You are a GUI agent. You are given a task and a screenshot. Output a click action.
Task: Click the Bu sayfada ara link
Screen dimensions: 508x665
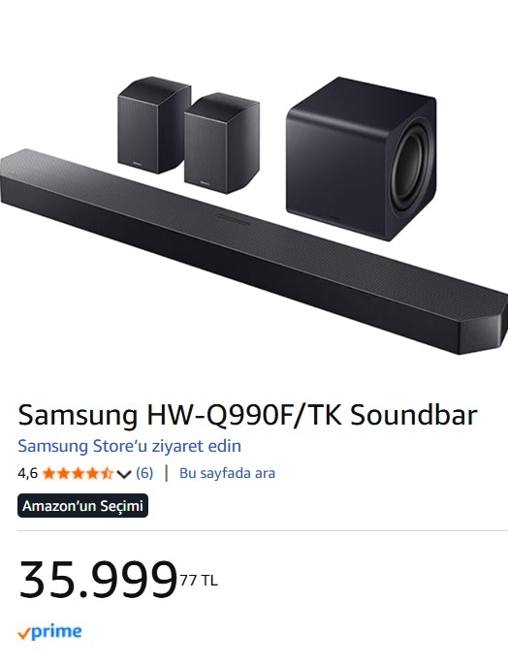click(227, 473)
